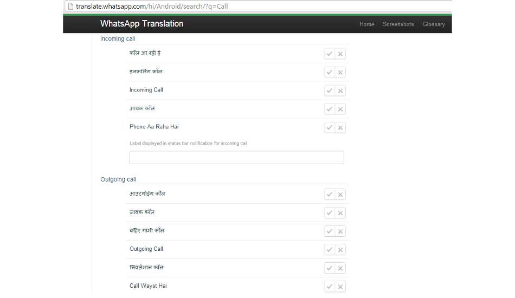The height and width of the screenshot is (298, 515).
Task: Reject 'Phone Aa Raha Hai' translation with X
Action: 340,127
